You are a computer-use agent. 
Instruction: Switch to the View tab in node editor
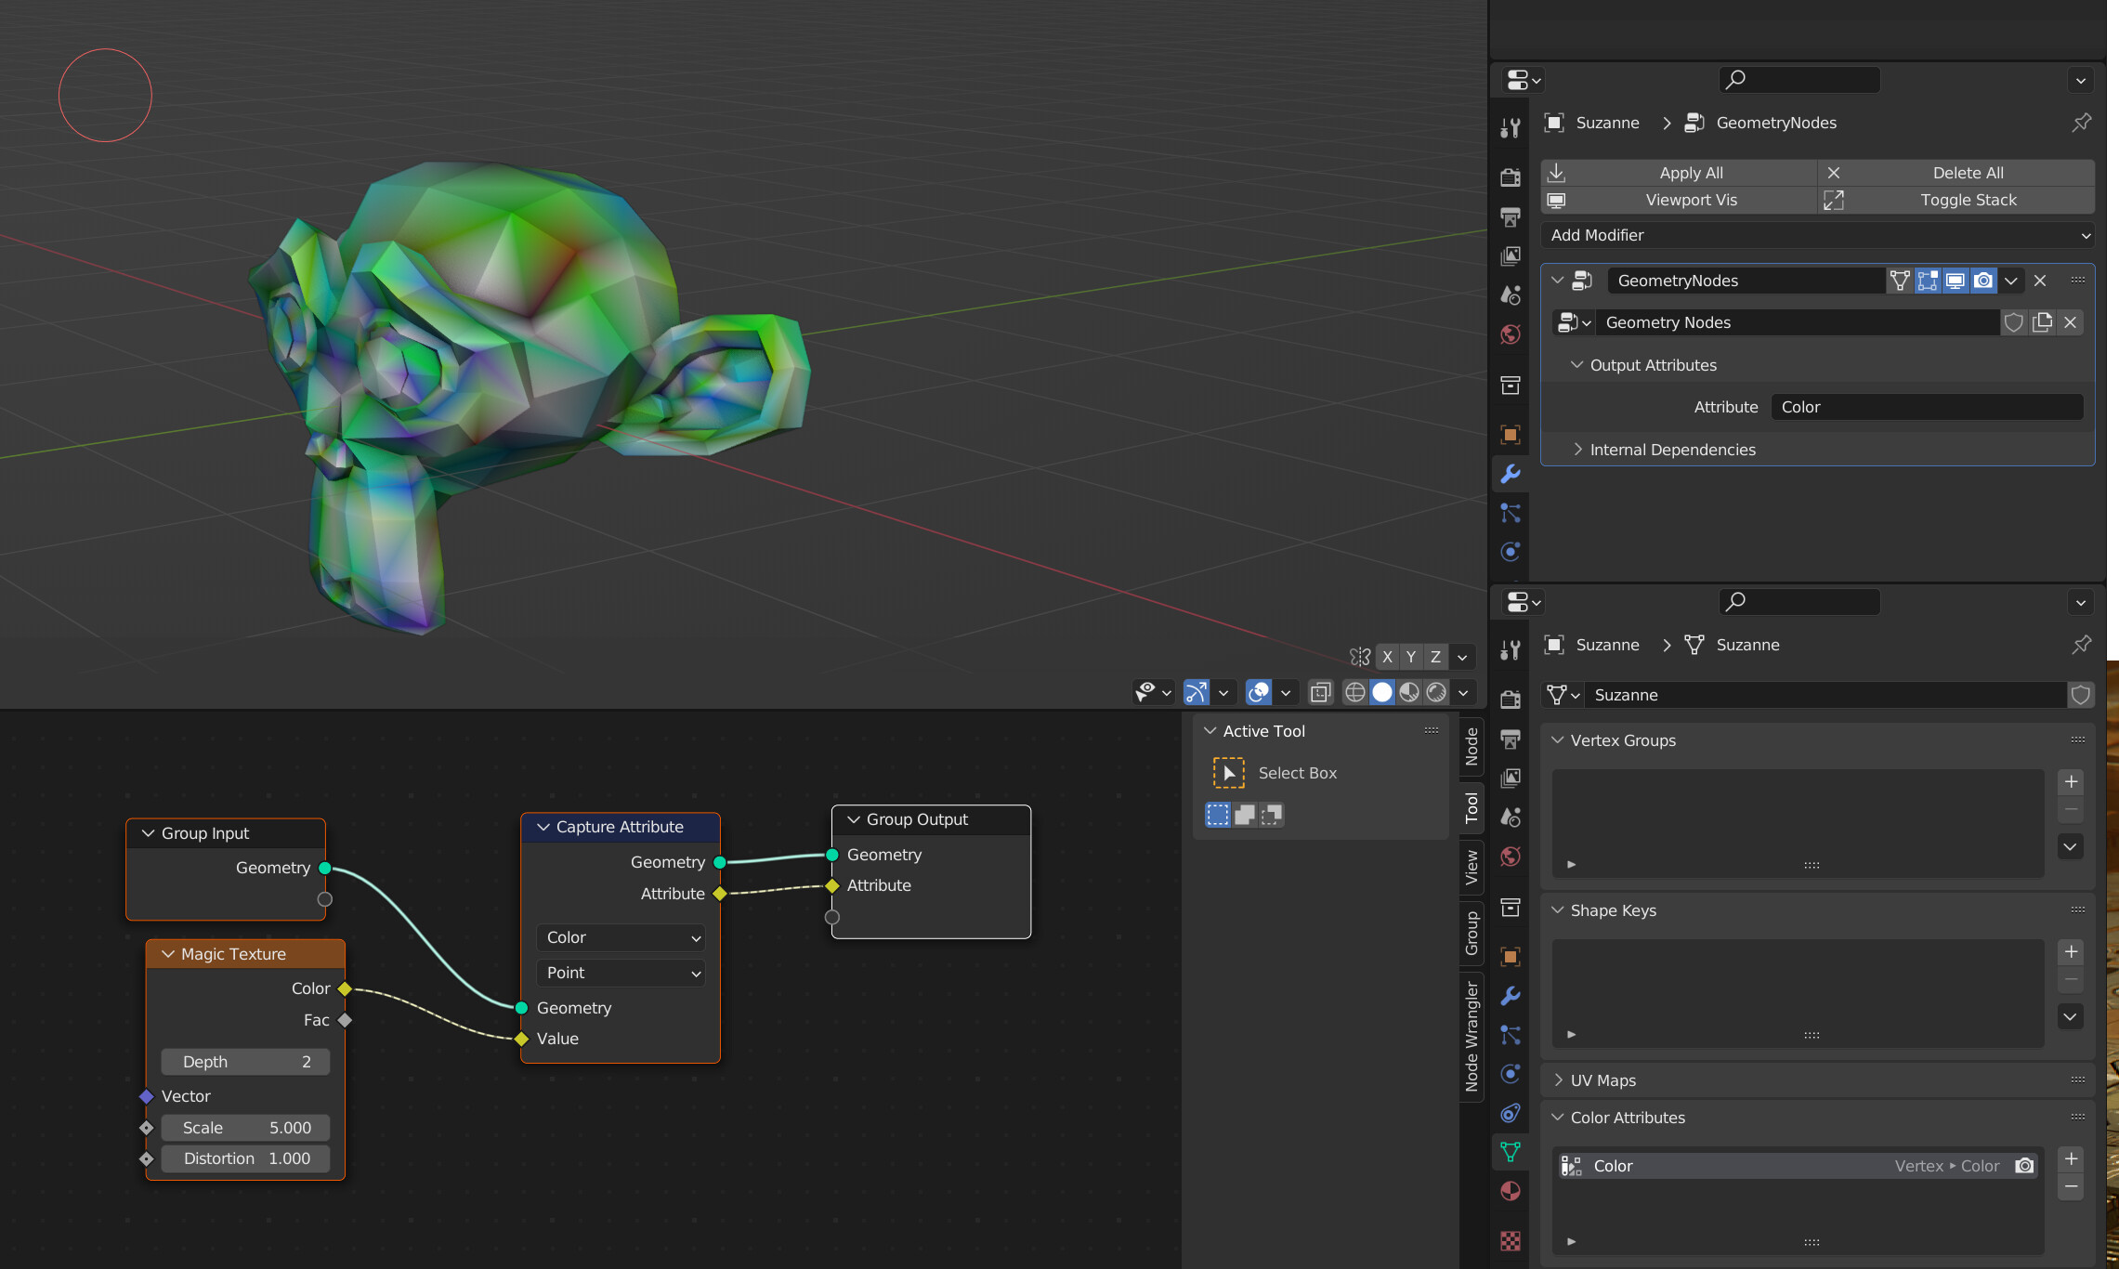(1472, 866)
